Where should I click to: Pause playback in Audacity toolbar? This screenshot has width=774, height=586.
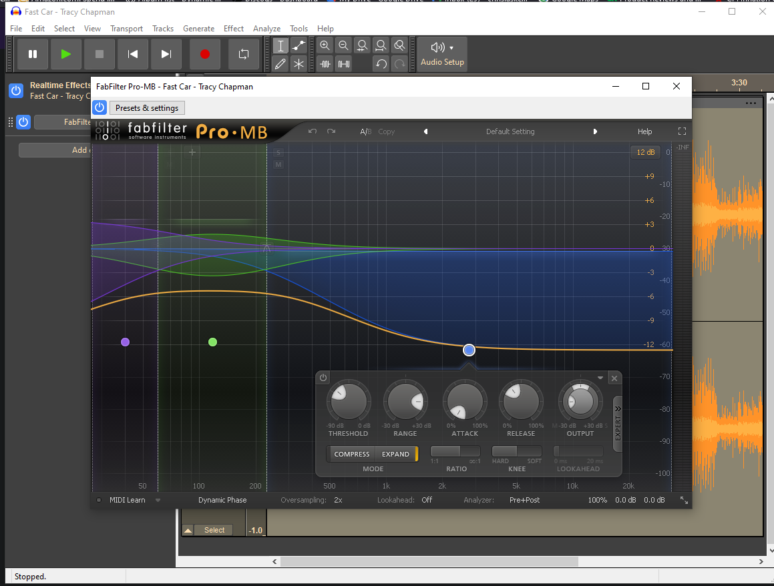tap(33, 54)
